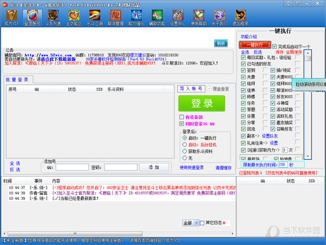Click 反选 in the 一键执行 panel
This screenshot has width=326, height=245.
[258, 52]
